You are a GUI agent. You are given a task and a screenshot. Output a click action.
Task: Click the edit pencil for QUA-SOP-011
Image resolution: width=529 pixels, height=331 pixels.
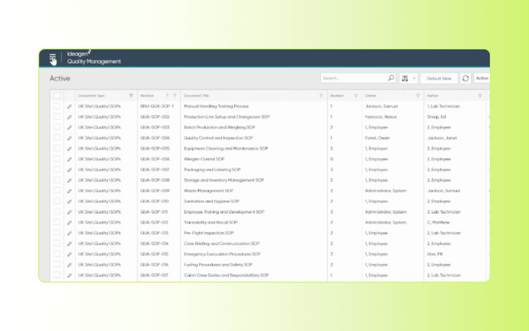[70, 212]
